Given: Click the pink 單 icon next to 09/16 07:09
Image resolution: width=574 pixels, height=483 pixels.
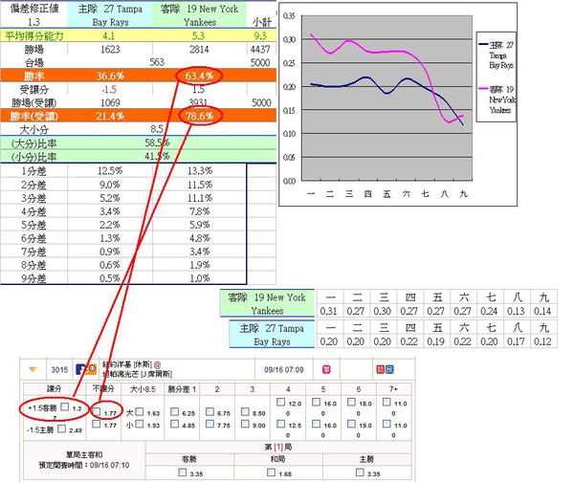Looking at the screenshot, I should point(326,369).
